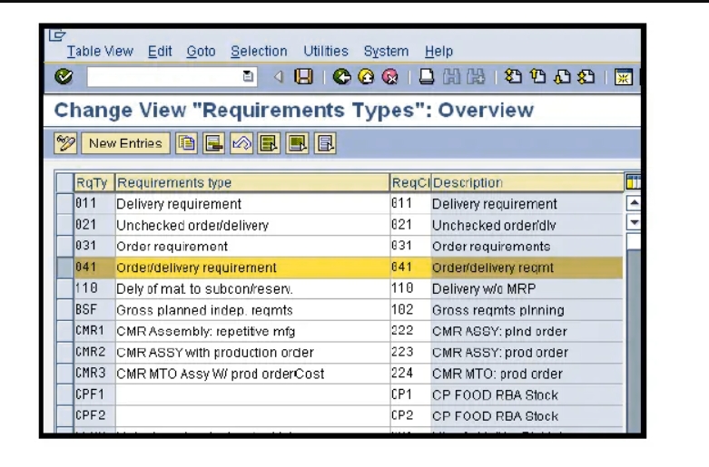The height and width of the screenshot is (467, 709).
Task: Open the command field history dropdown
Action: click(248, 76)
